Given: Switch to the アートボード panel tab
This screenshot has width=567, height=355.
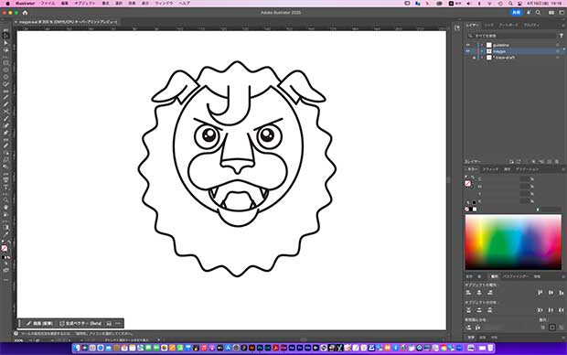Looking at the screenshot, I should [508, 26].
